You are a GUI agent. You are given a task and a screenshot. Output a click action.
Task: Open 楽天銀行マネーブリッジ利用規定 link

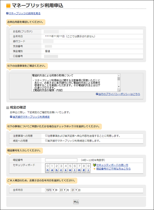31,117
